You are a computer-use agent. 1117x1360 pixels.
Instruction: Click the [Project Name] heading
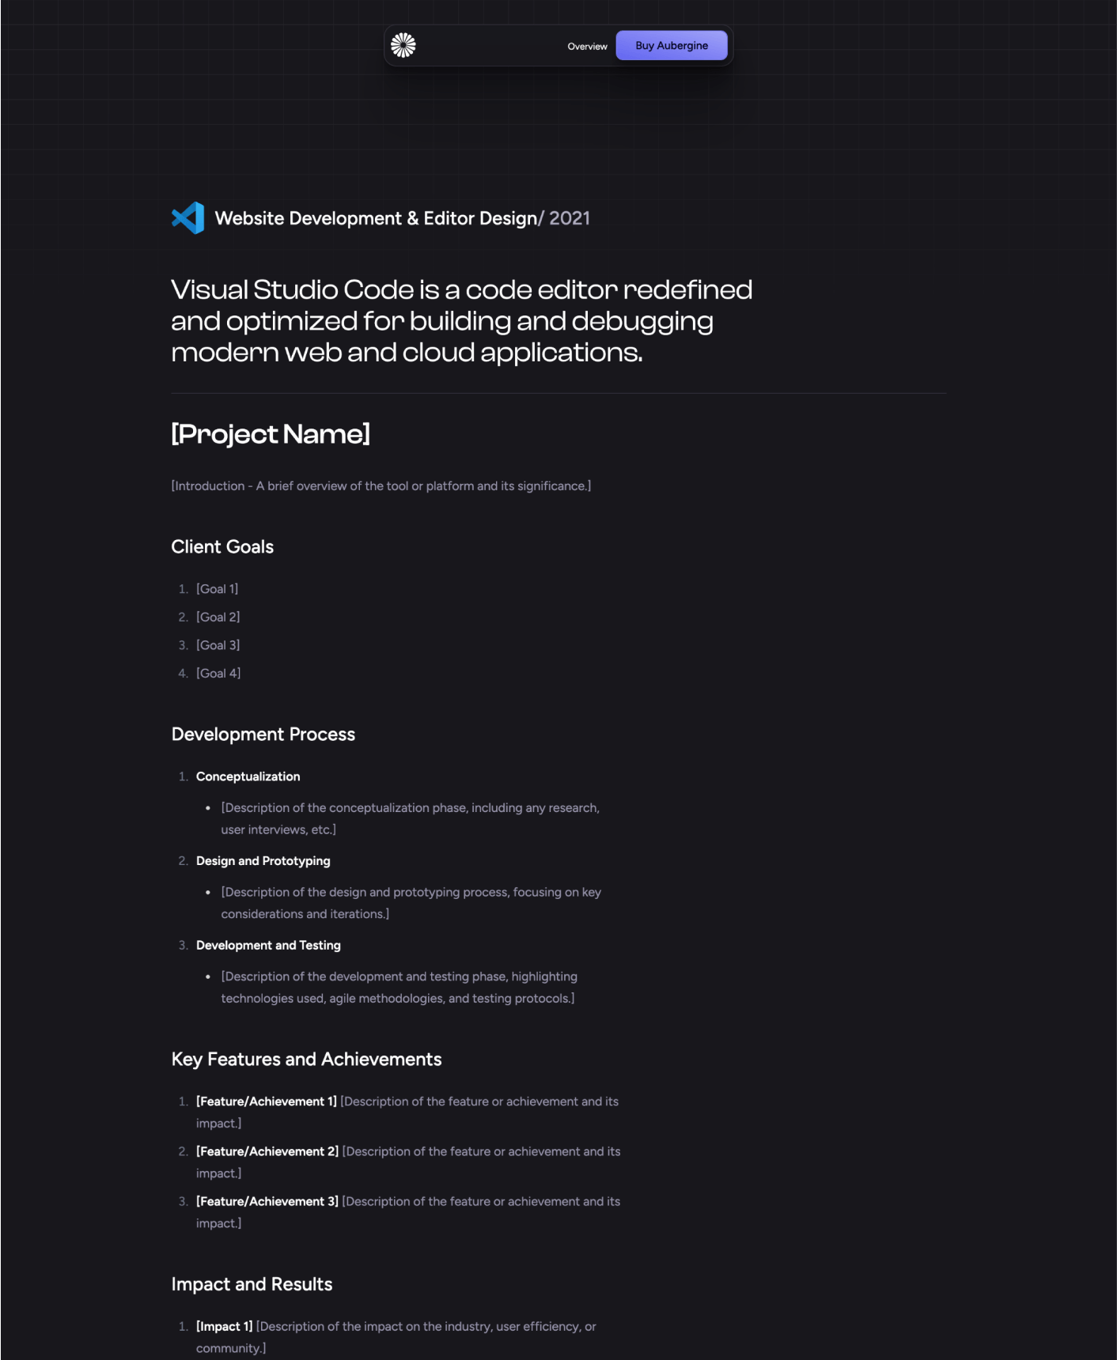click(271, 434)
